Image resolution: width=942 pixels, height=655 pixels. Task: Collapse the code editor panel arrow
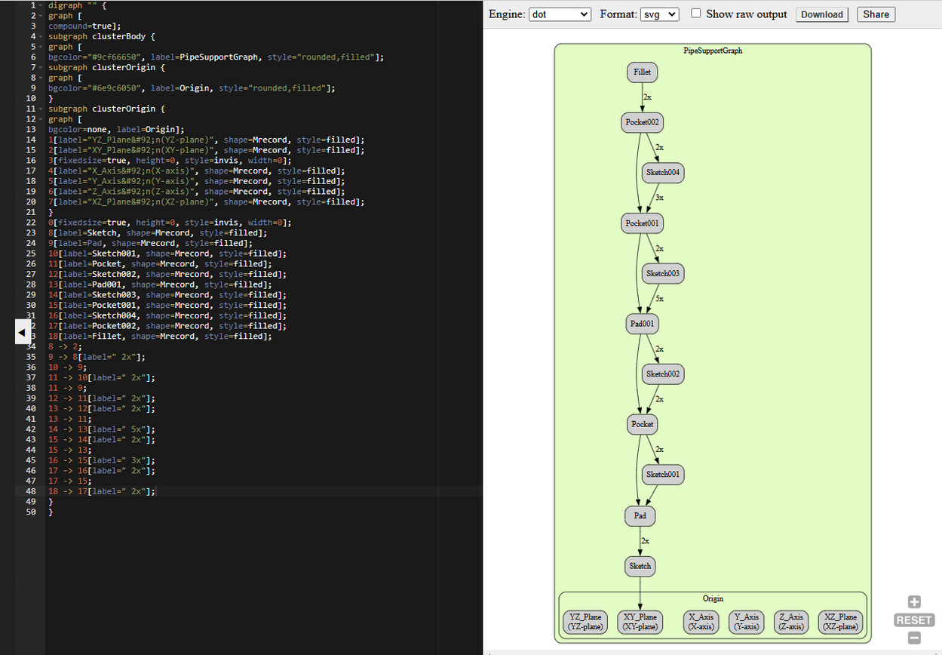(x=22, y=331)
